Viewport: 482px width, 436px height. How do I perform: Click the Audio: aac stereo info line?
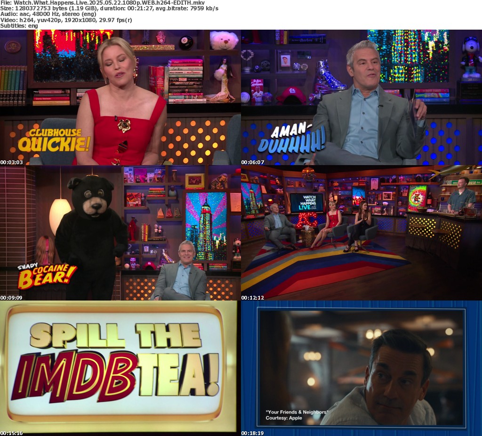48,14
